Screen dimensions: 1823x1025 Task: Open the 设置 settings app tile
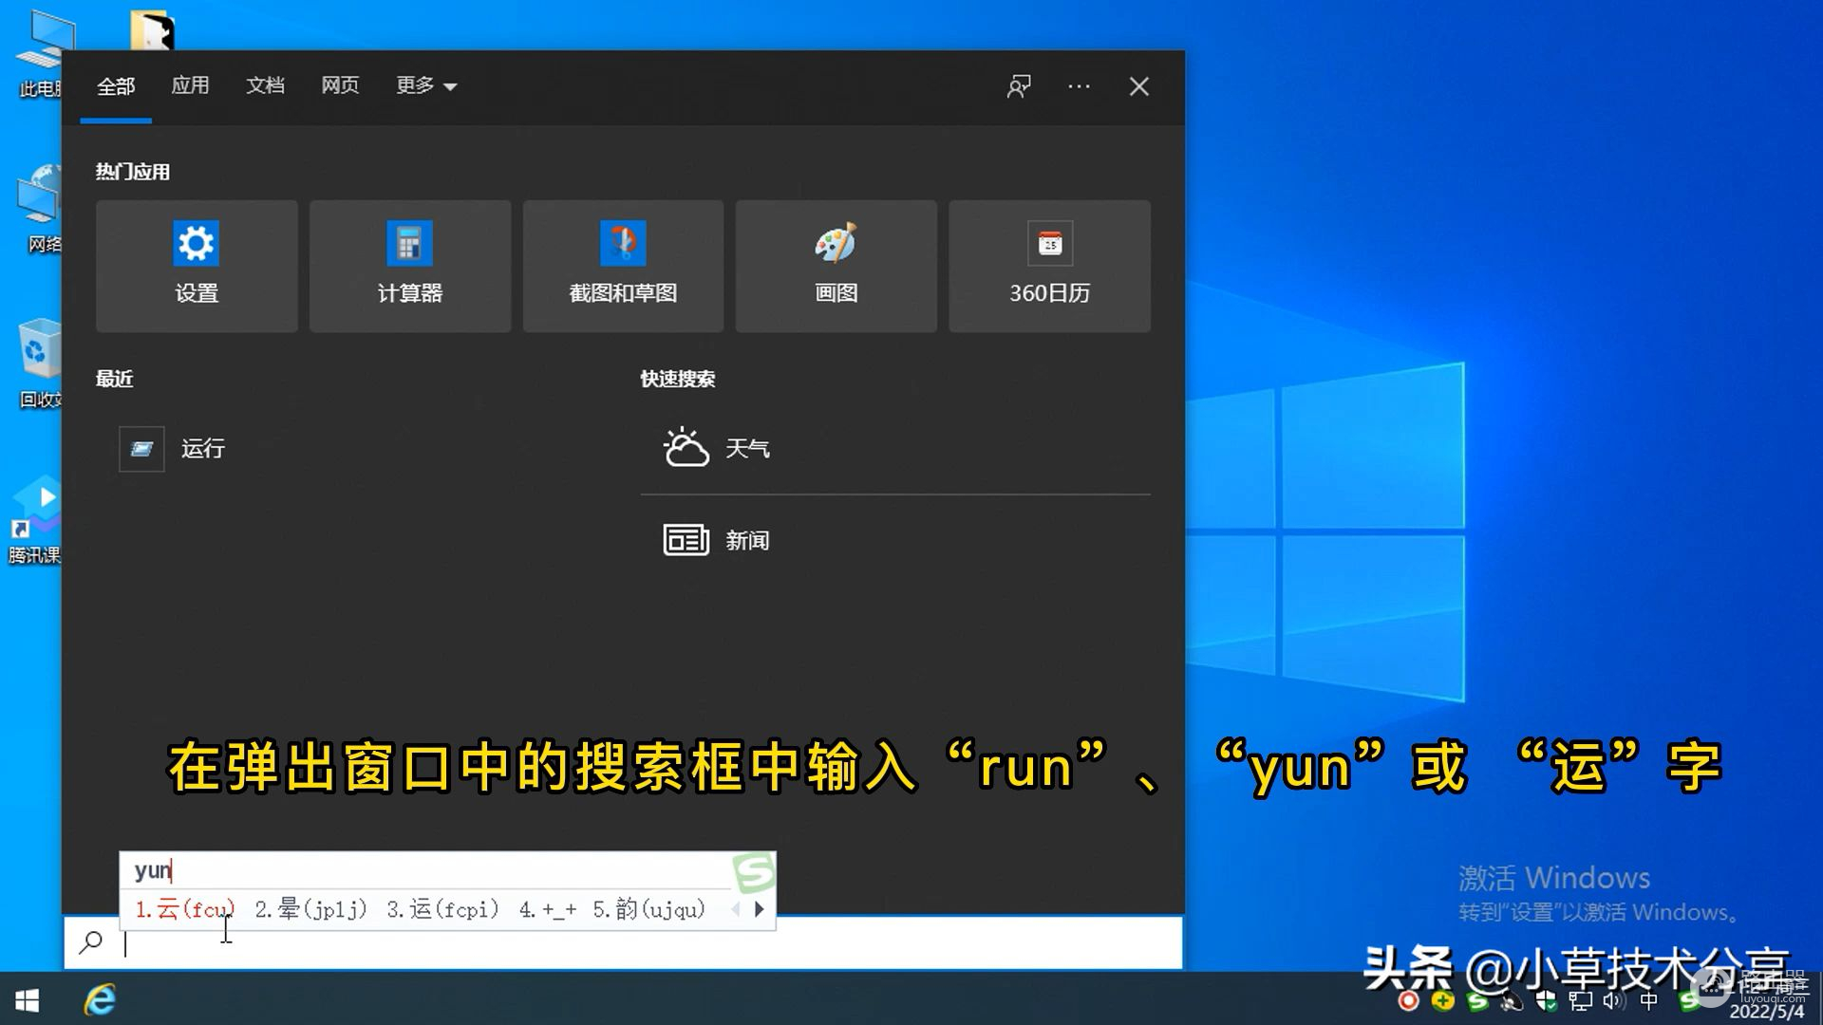[197, 266]
